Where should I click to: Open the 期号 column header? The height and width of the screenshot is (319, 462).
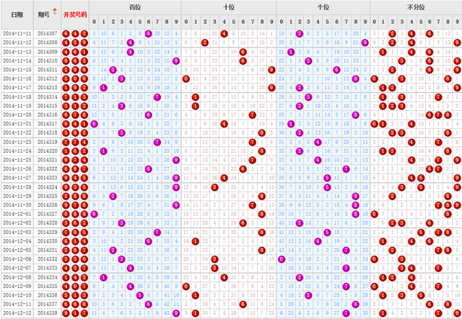point(44,14)
